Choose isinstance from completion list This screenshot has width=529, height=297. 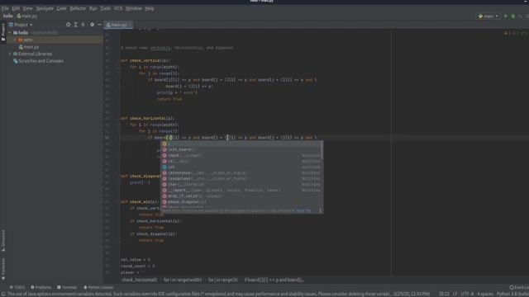[x=242, y=172]
